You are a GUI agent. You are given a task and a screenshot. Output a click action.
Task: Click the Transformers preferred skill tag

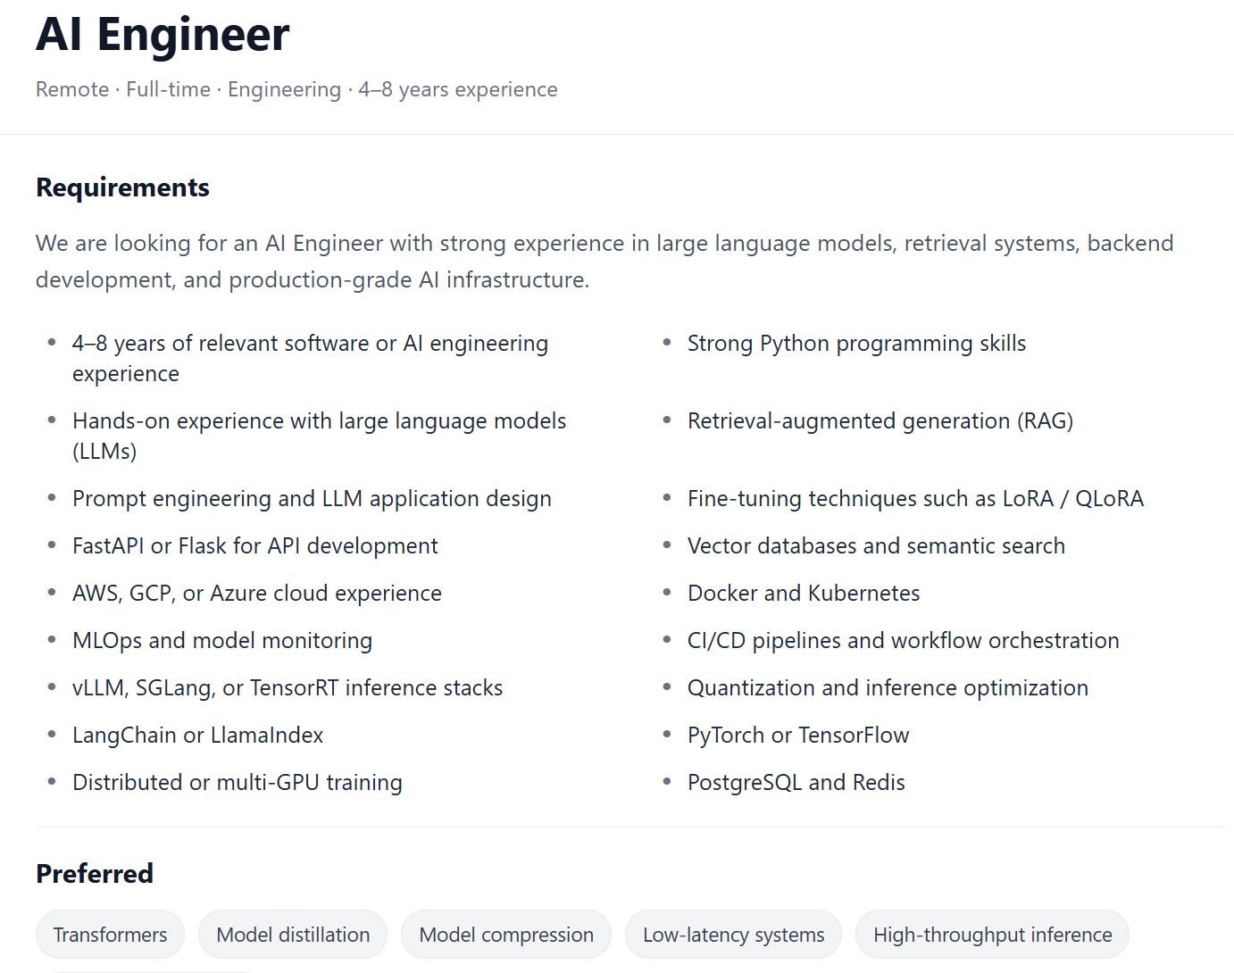pyautogui.click(x=110, y=934)
